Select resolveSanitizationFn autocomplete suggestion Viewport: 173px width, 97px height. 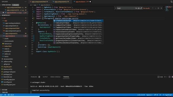(x=78, y=32)
